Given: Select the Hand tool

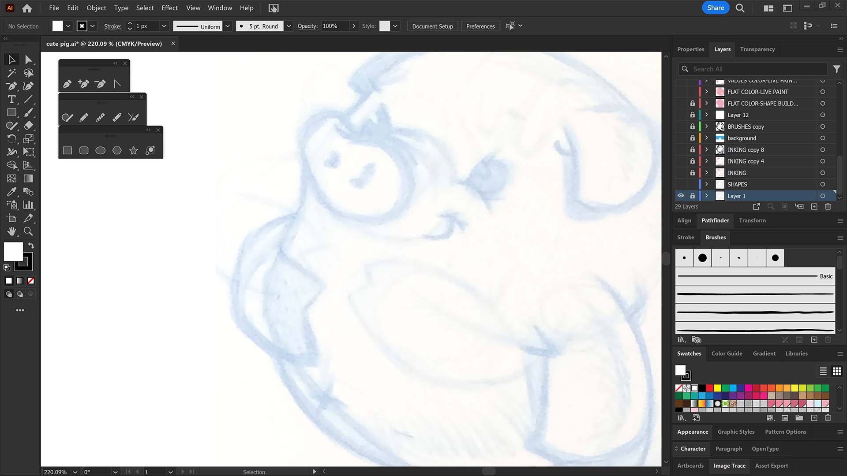Looking at the screenshot, I should pyautogui.click(x=12, y=231).
